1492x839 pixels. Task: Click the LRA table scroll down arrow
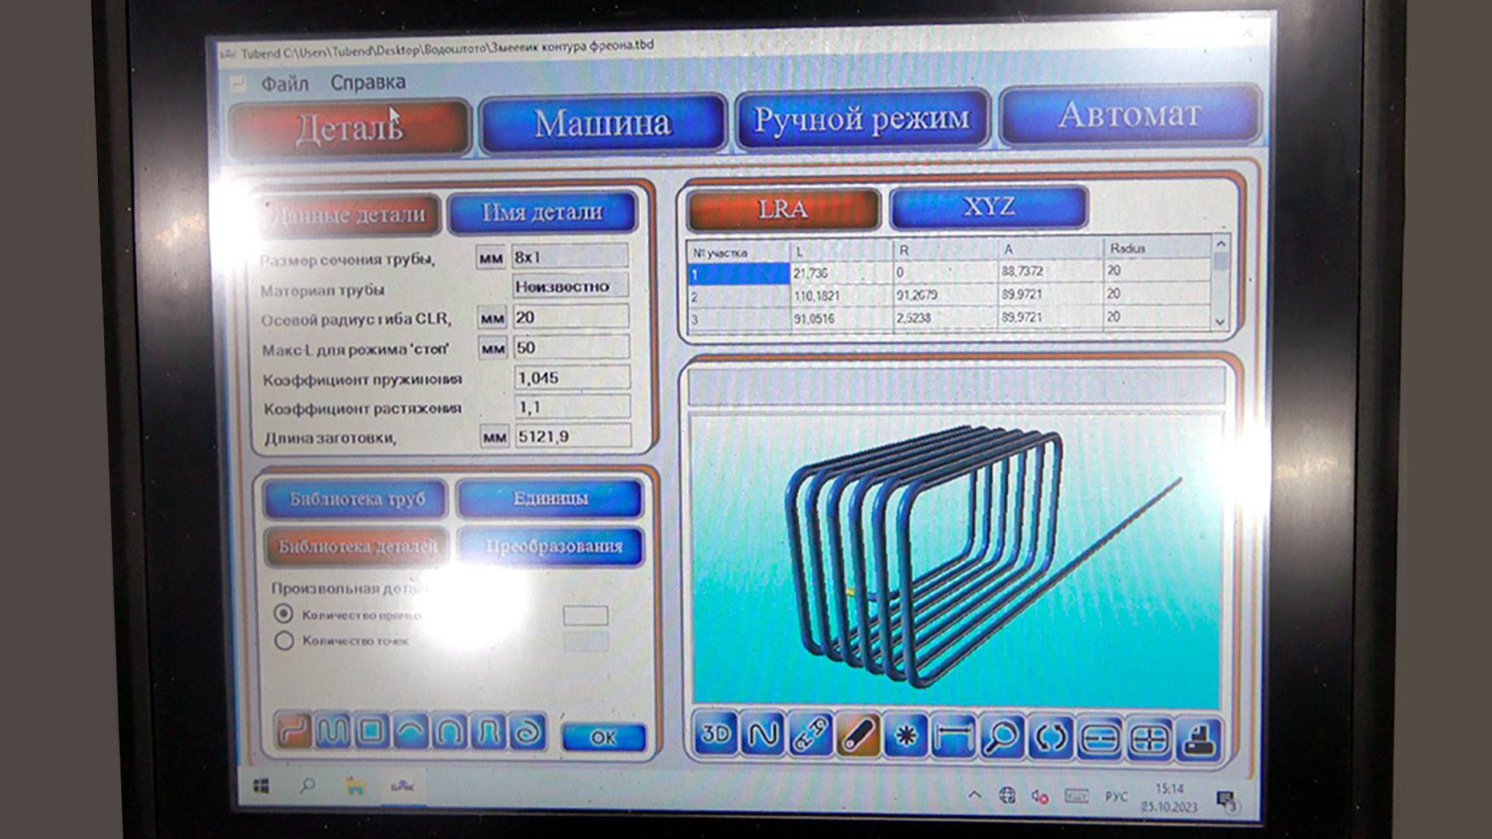[x=1219, y=322]
